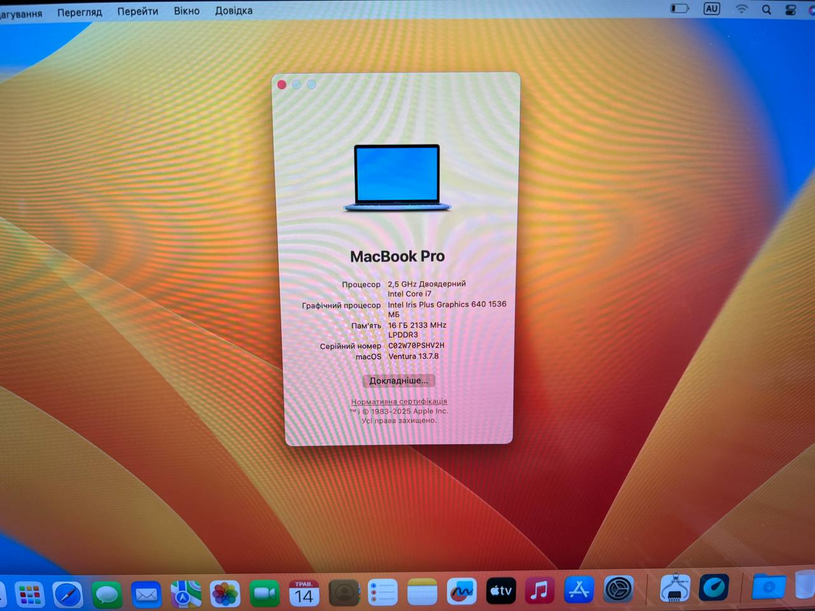
Task: Open the AU input source menu
Action: pos(711,9)
